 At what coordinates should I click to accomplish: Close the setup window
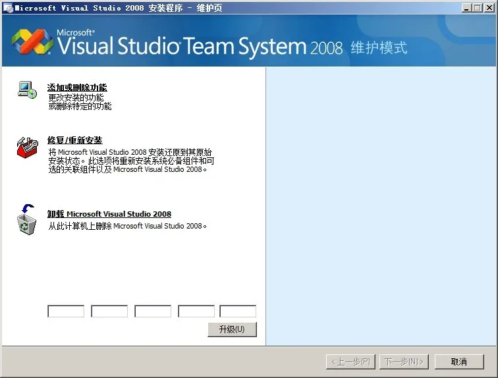[x=489, y=8]
